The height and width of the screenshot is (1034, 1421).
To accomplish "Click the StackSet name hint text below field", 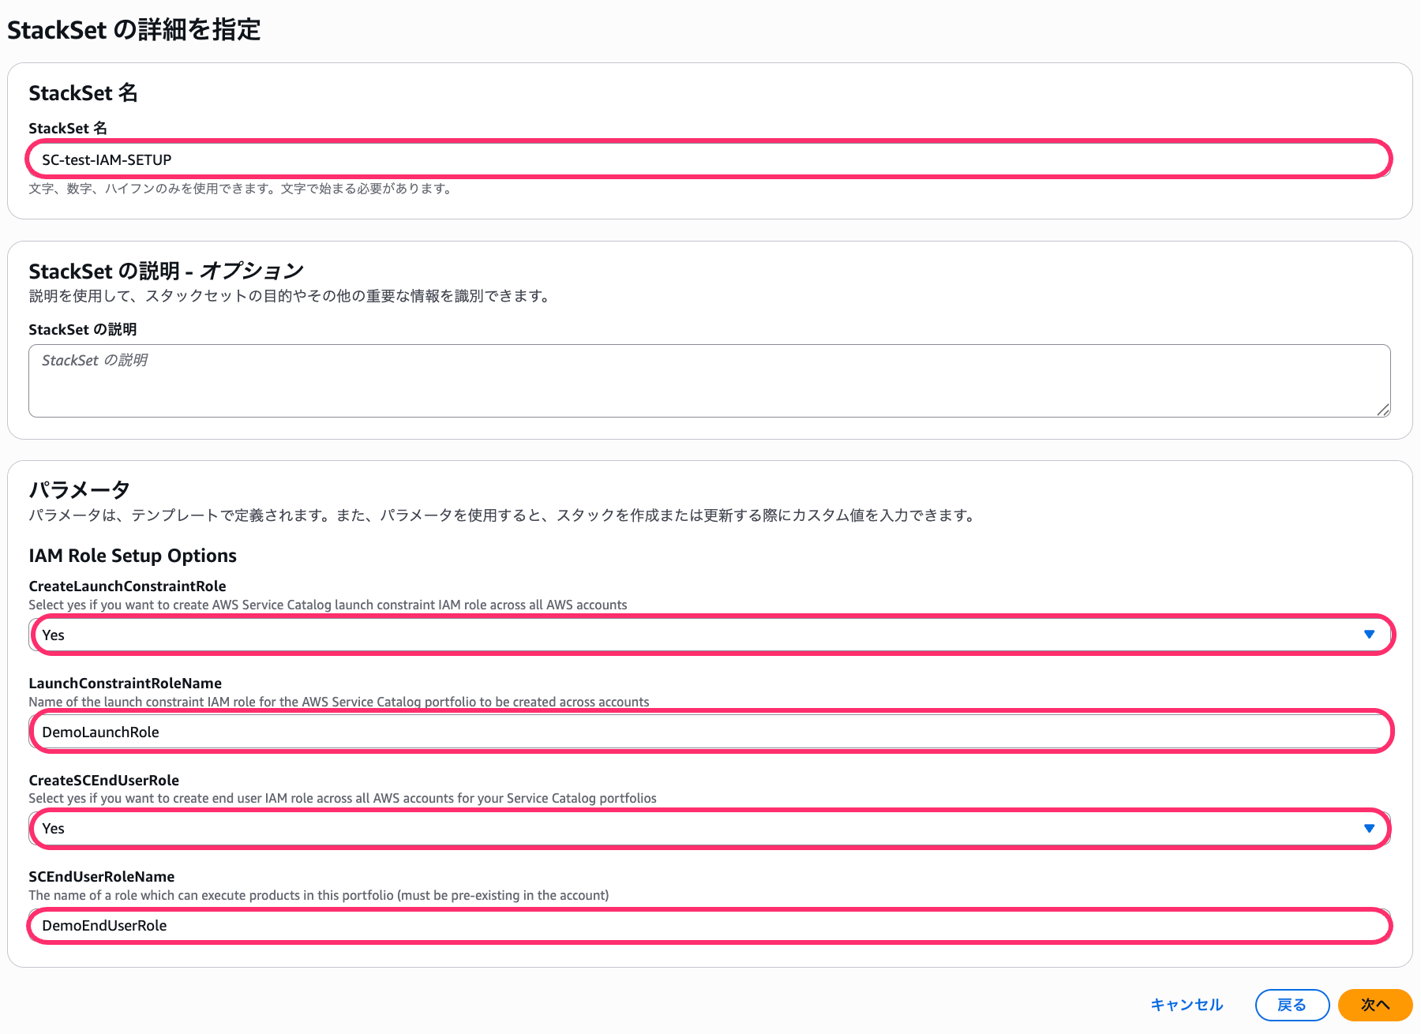I will pyautogui.click(x=241, y=189).
